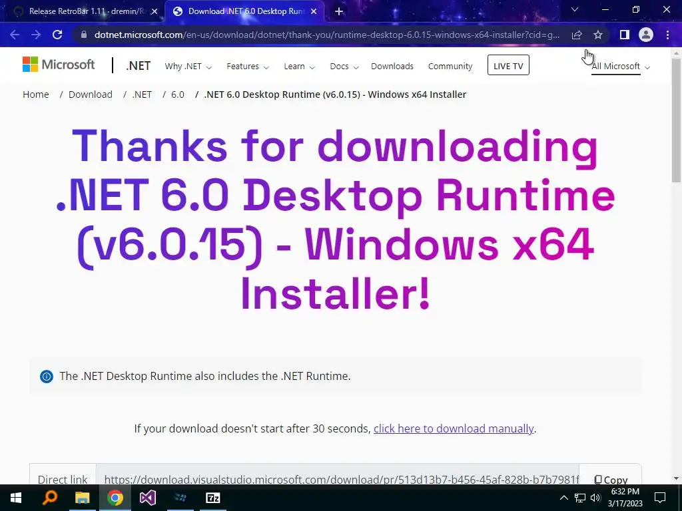Open Chrome three-dot menu
Screen dimensions: 682x511
[x=667, y=35]
